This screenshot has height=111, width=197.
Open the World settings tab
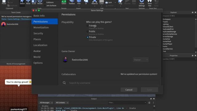click(x=45, y=57)
